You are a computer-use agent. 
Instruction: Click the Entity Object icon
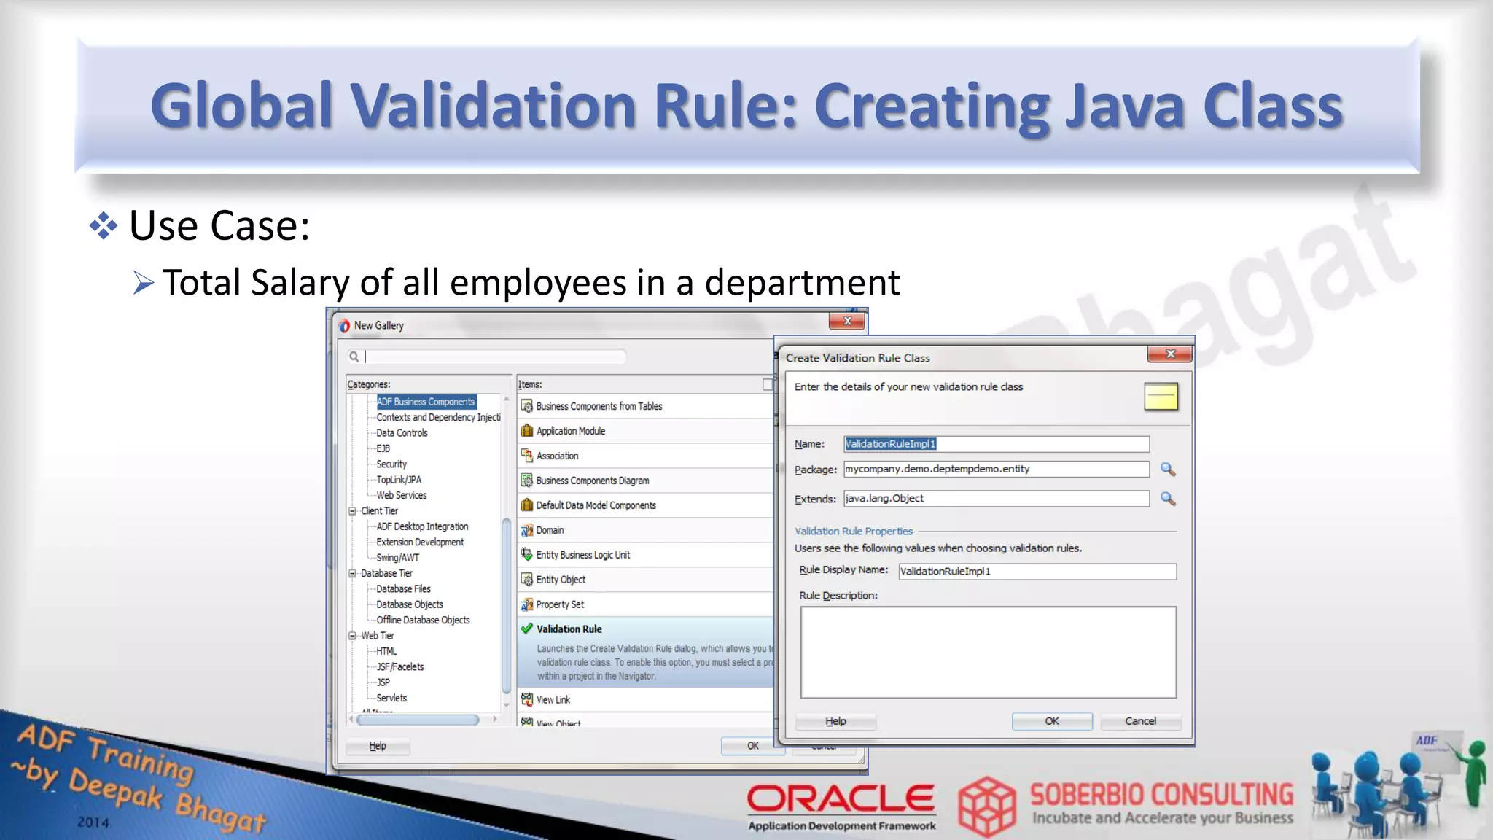coord(527,580)
